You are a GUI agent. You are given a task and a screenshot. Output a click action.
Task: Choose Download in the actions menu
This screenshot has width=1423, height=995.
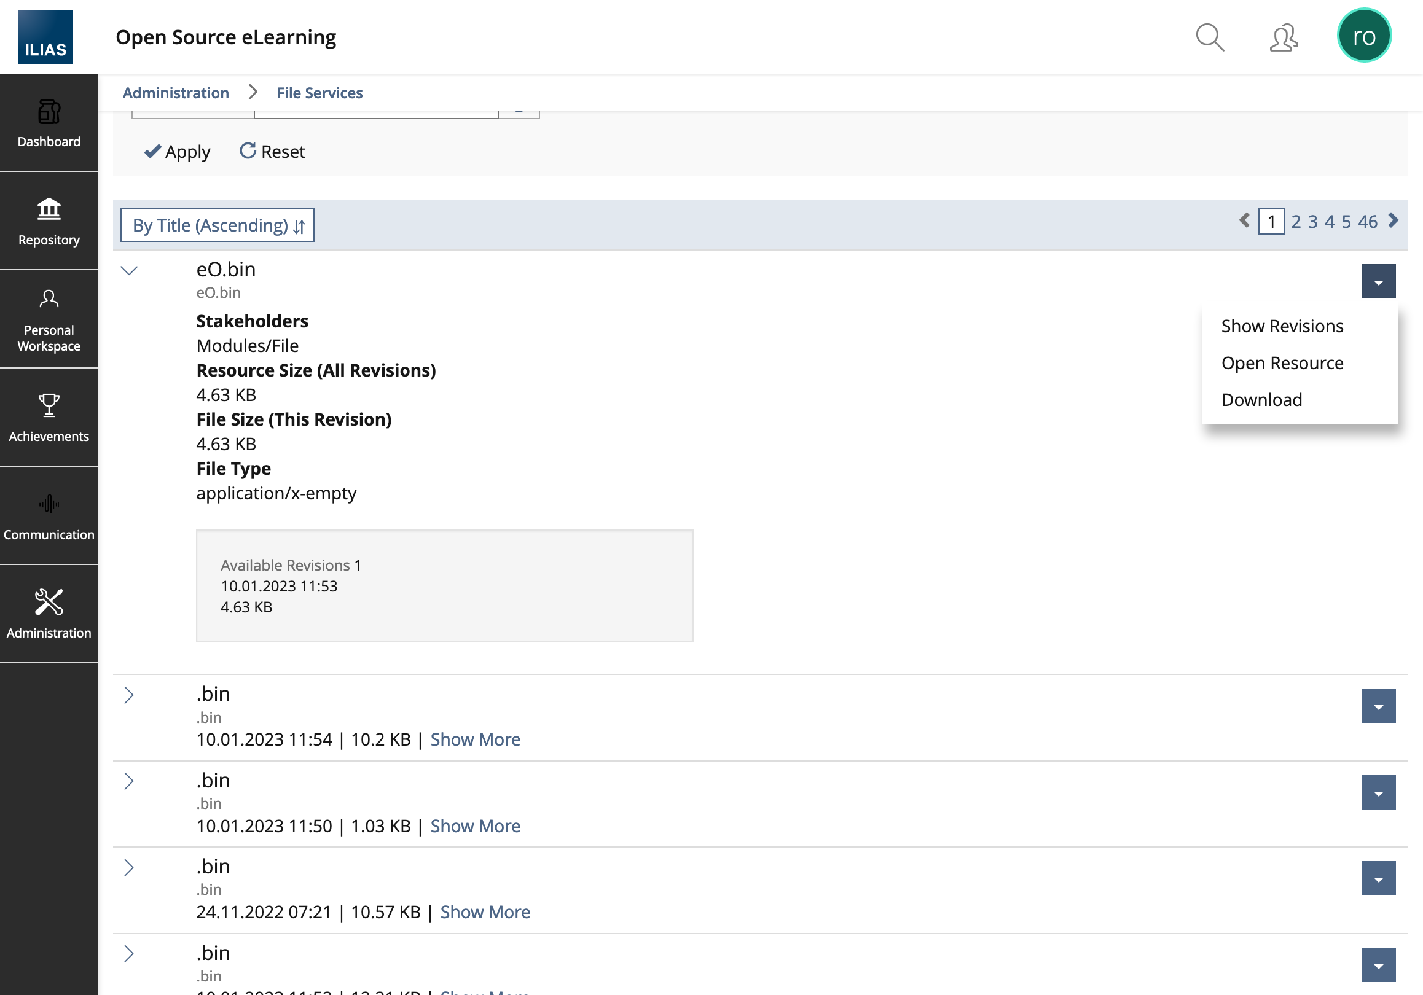1261,400
